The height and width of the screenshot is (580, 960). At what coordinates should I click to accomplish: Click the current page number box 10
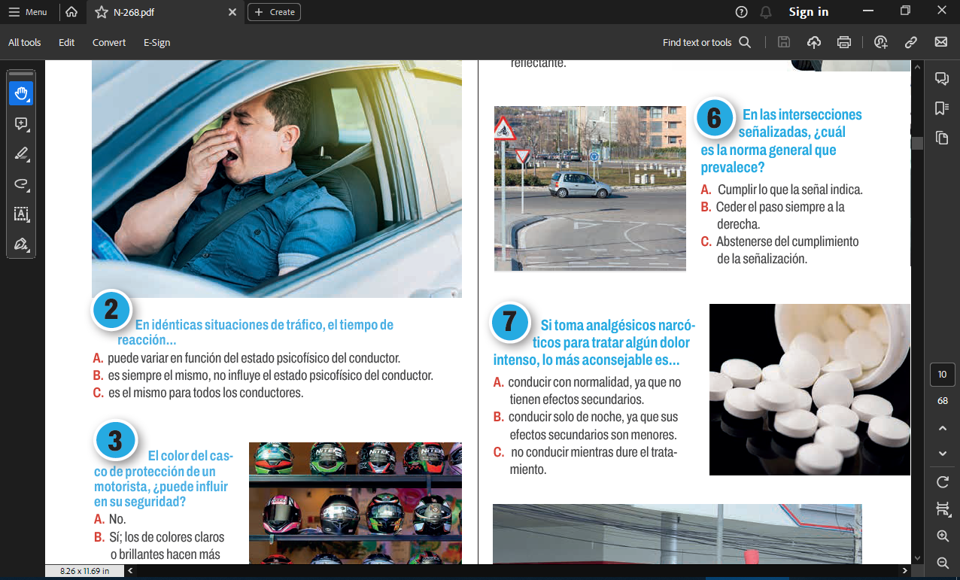pyautogui.click(x=942, y=375)
